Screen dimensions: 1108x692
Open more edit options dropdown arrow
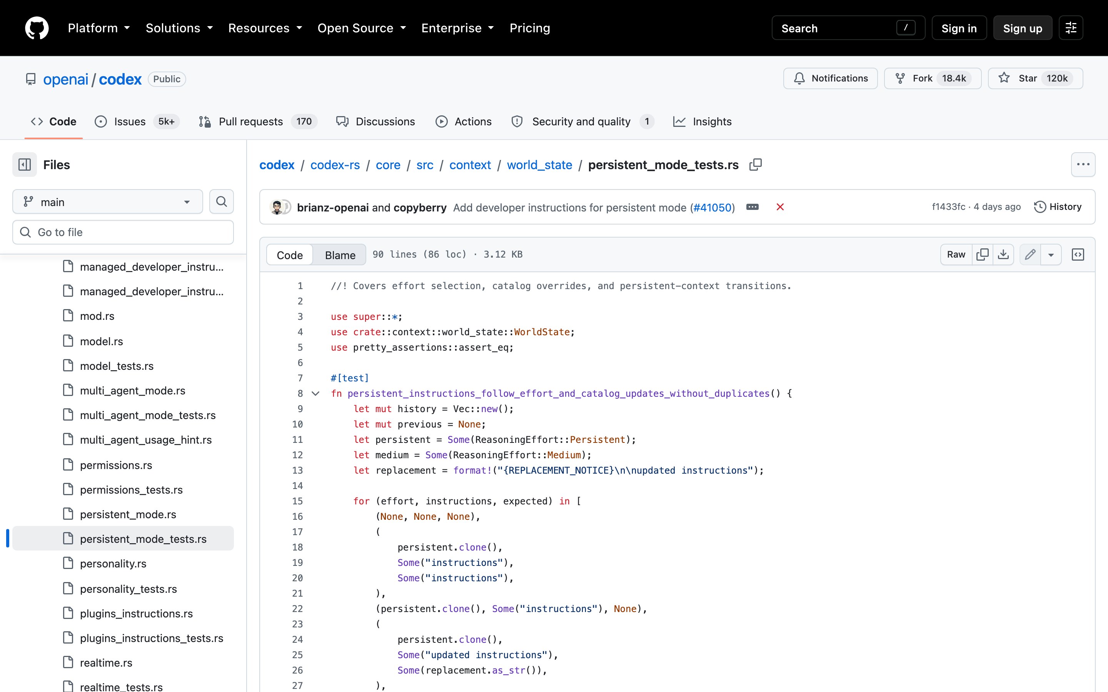1051,255
